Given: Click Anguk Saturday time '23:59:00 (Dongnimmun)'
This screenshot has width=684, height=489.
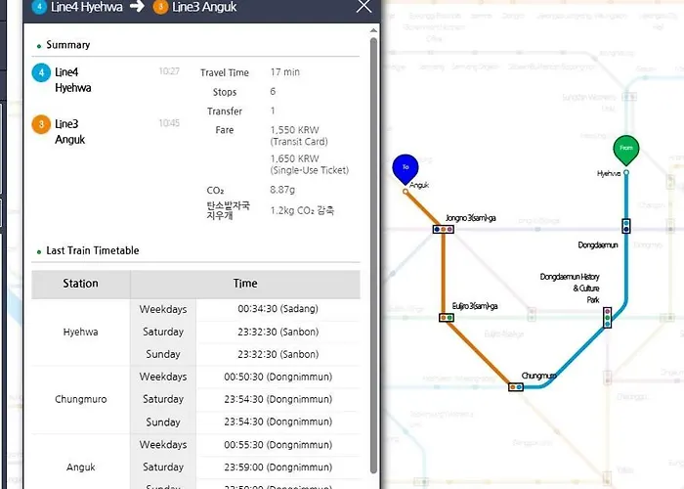Looking at the screenshot, I should click(278, 467).
